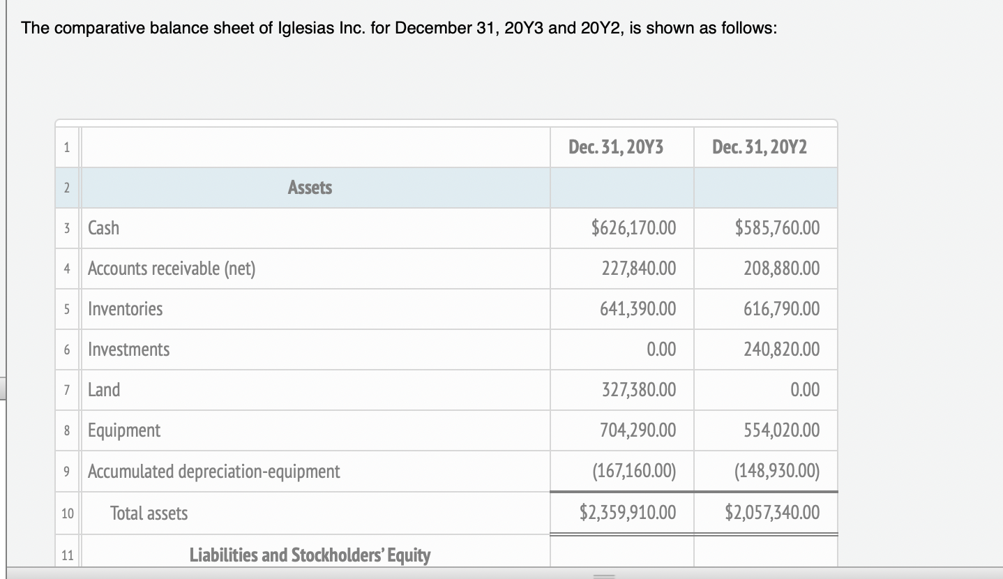Click row number 10 in the table

(67, 513)
